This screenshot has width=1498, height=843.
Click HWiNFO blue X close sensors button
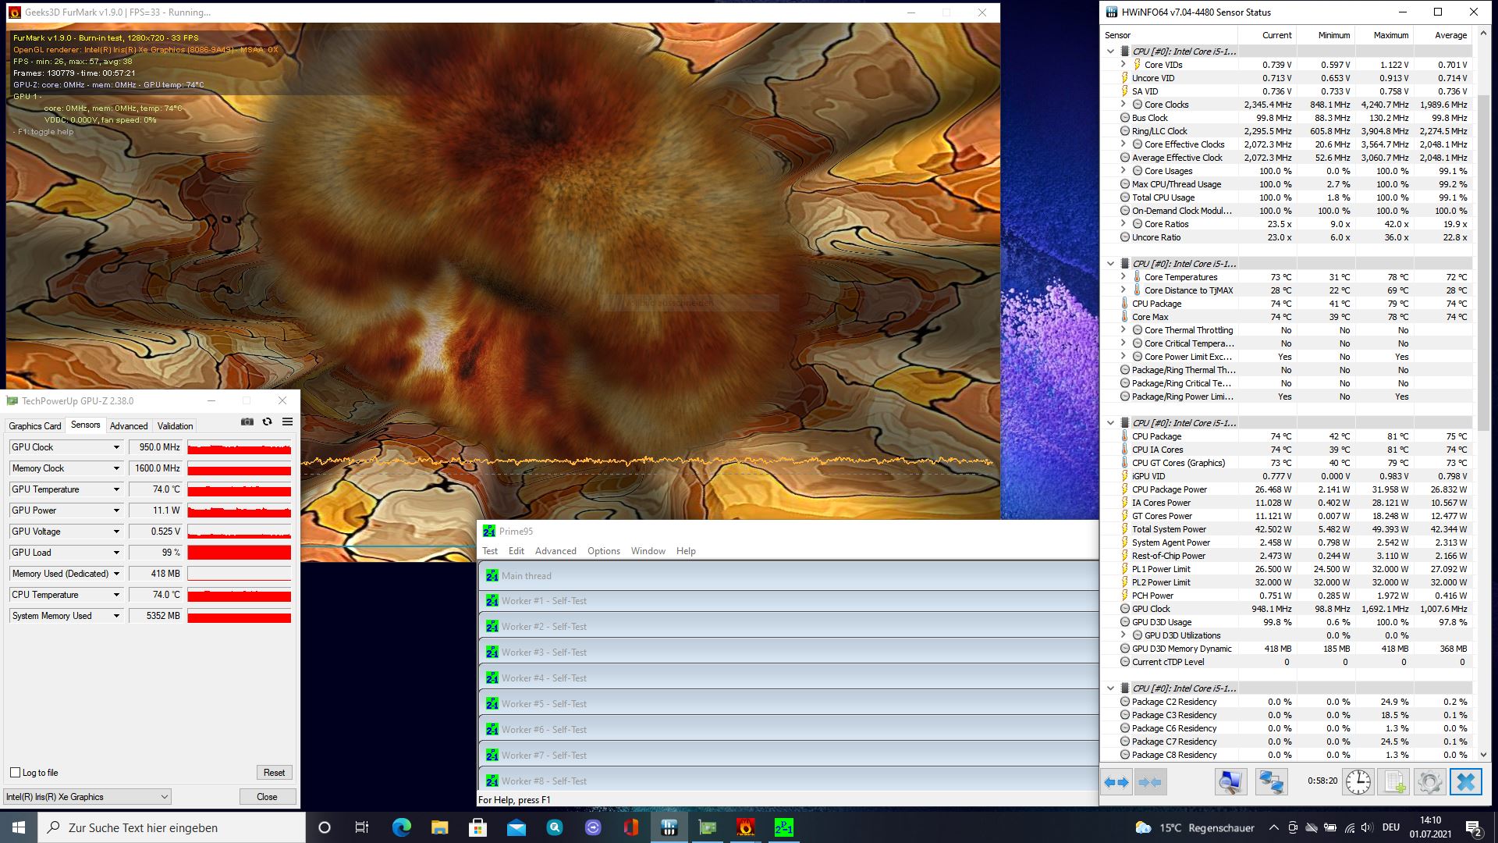point(1466,781)
